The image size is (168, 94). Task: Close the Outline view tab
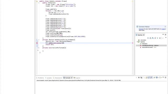pyautogui.click(x=144, y=35)
